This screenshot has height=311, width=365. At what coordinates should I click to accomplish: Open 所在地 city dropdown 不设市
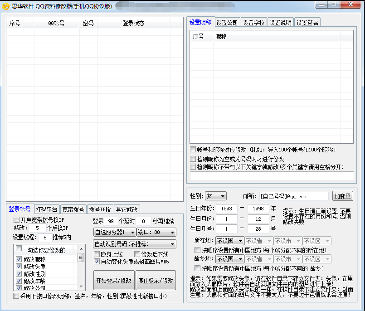288,241
